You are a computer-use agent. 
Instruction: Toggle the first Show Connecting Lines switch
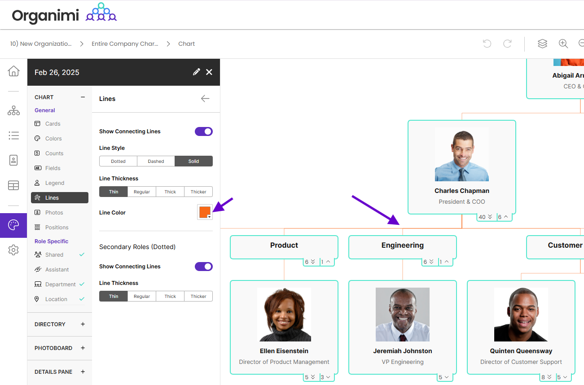coord(203,131)
